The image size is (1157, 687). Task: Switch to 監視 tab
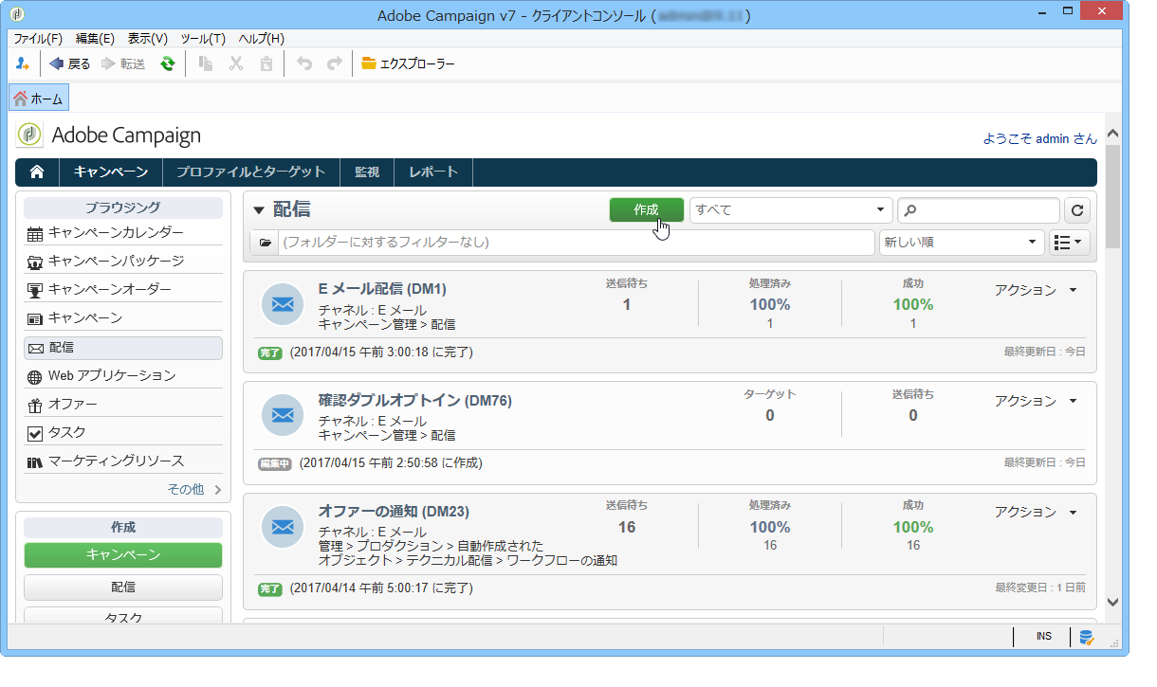367,172
